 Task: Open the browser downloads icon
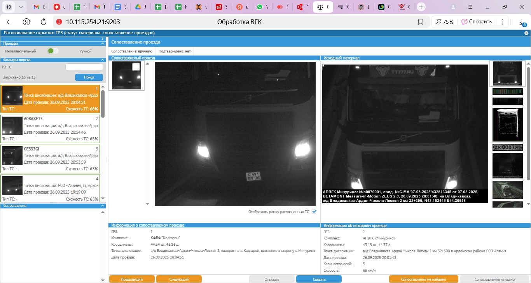[522, 23]
